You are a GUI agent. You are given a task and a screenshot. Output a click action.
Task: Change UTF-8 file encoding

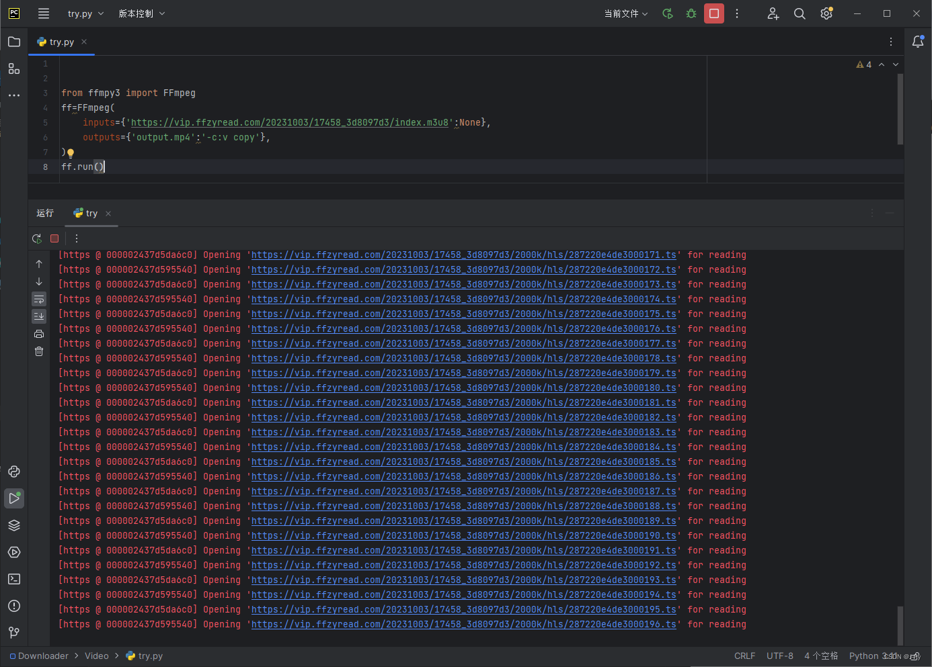[x=780, y=656]
